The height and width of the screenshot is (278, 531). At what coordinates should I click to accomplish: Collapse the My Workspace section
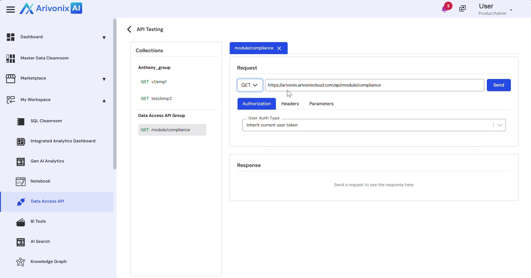[104, 100]
